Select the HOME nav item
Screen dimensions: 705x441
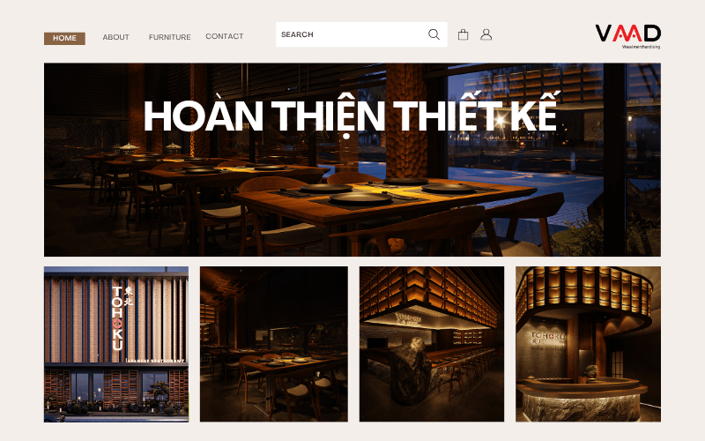(x=64, y=38)
